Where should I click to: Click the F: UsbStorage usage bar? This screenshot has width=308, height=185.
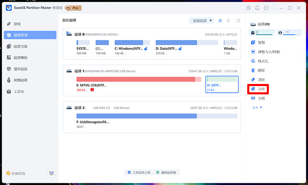pos(157,116)
